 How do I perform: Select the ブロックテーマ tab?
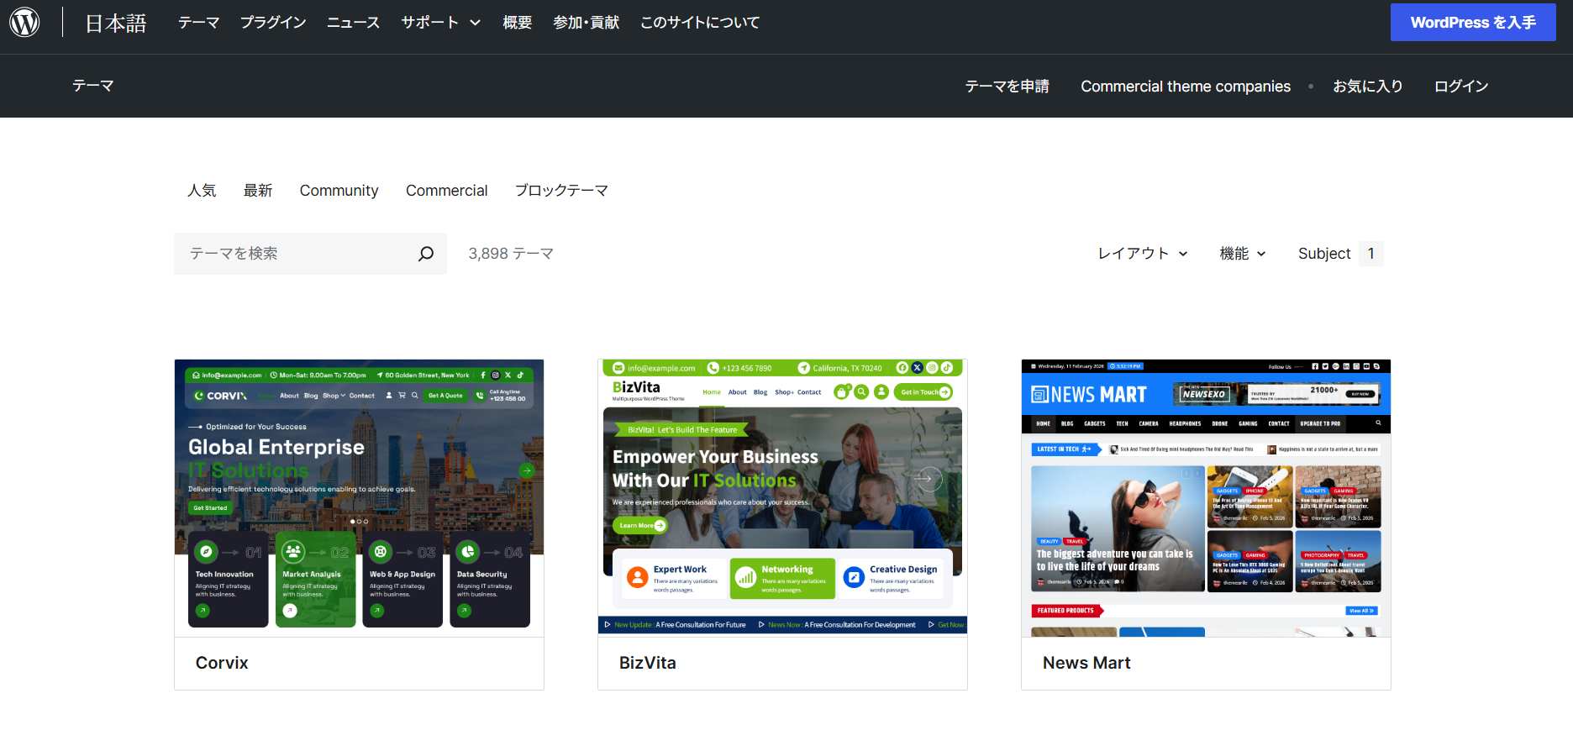tap(561, 191)
